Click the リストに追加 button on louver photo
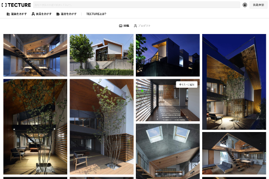 click(x=187, y=85)
